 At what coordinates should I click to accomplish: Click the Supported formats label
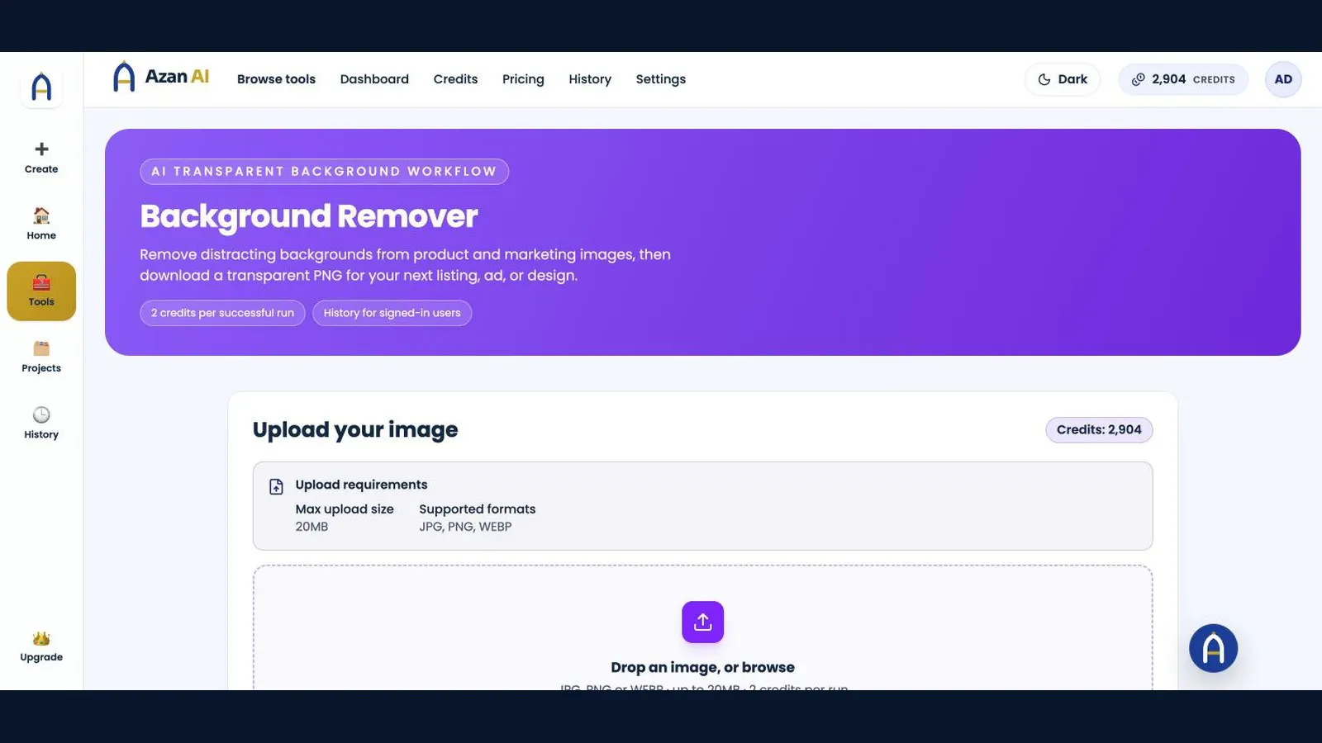[x=477, y=509]
